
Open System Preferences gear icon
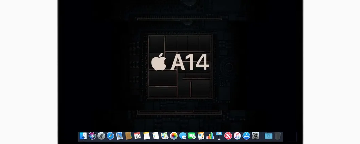coord(255,136)
